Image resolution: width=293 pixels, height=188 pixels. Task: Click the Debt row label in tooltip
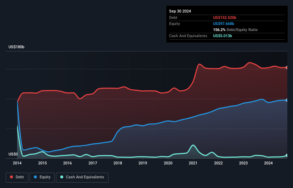click(x=173, y=18)
